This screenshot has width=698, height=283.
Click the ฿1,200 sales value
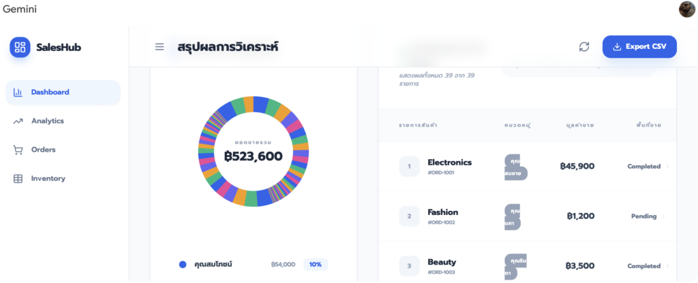(581, 216)
